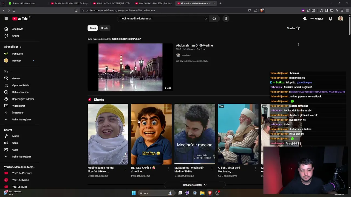The height and width of the screenshot is (197, 351).
Task: Open the Brave main menu
Action: (x=347, y=10)
